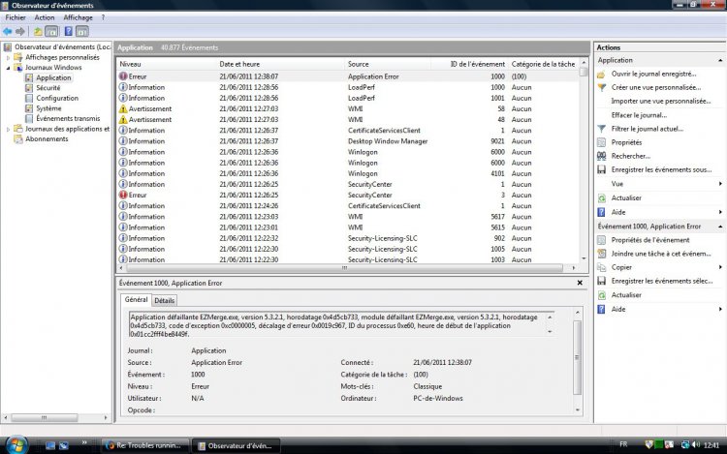Open the ? help menu
727x454 pixels.
pyautogui.click(x=103, y=17)
